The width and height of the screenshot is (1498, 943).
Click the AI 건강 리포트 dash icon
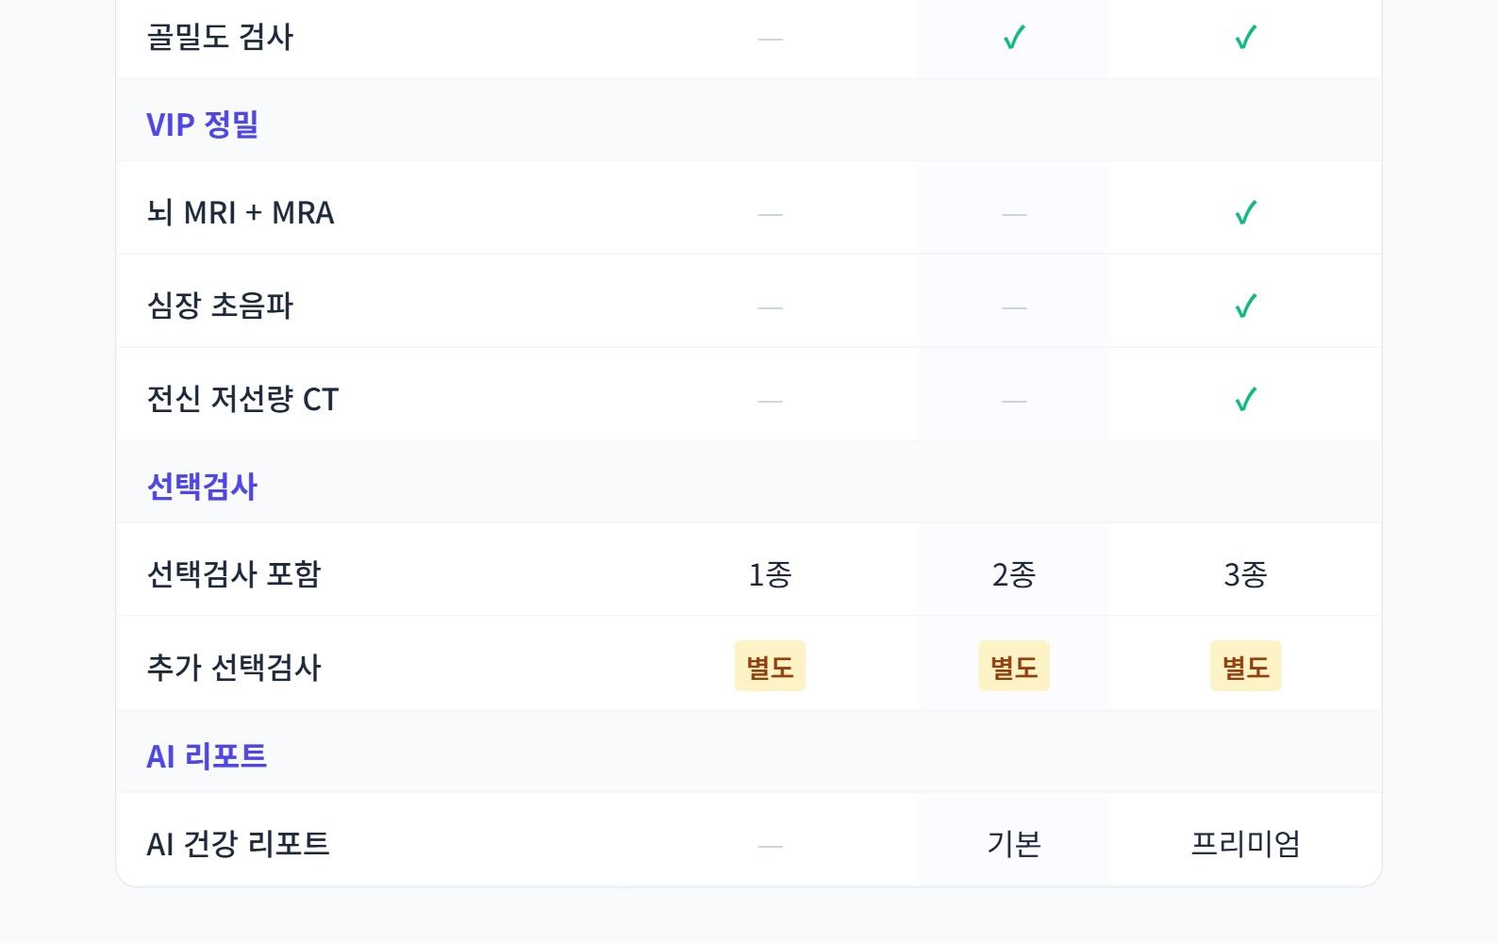[770, 846]
